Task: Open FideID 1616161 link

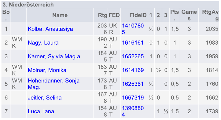Action: point(132,43)
